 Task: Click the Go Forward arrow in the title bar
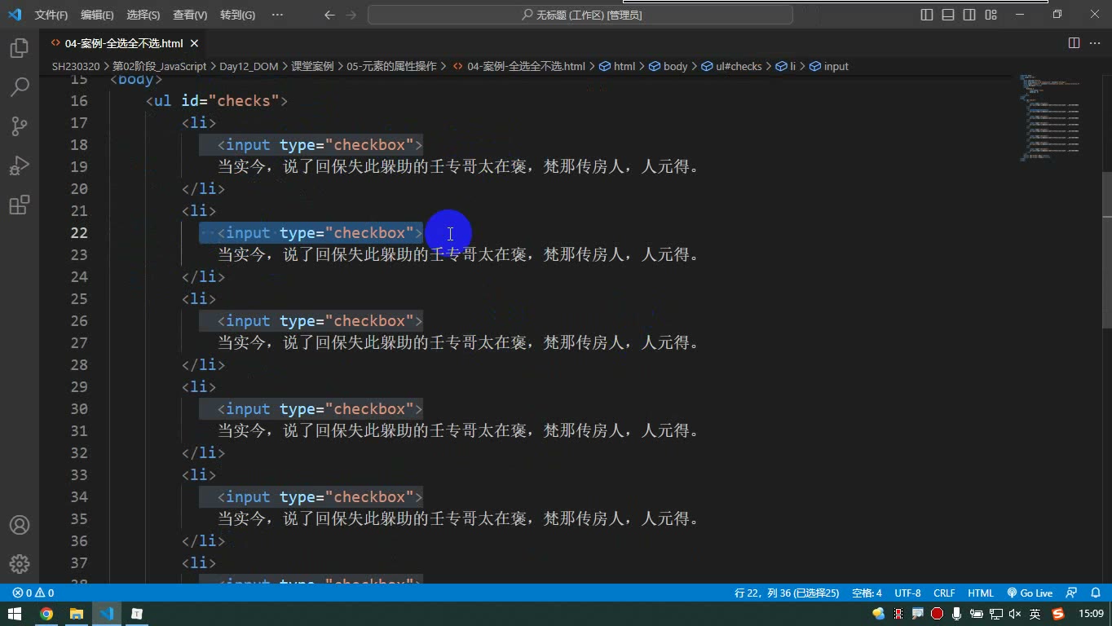click(x=351, y=15)
